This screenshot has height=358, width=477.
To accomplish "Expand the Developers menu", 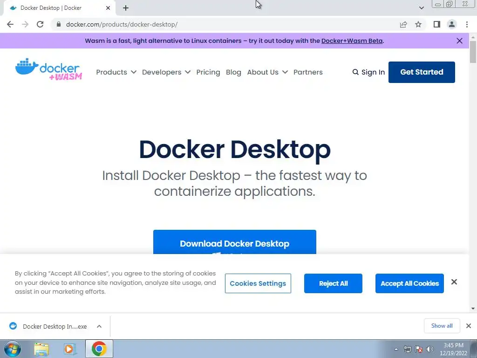I will (166, 72).
